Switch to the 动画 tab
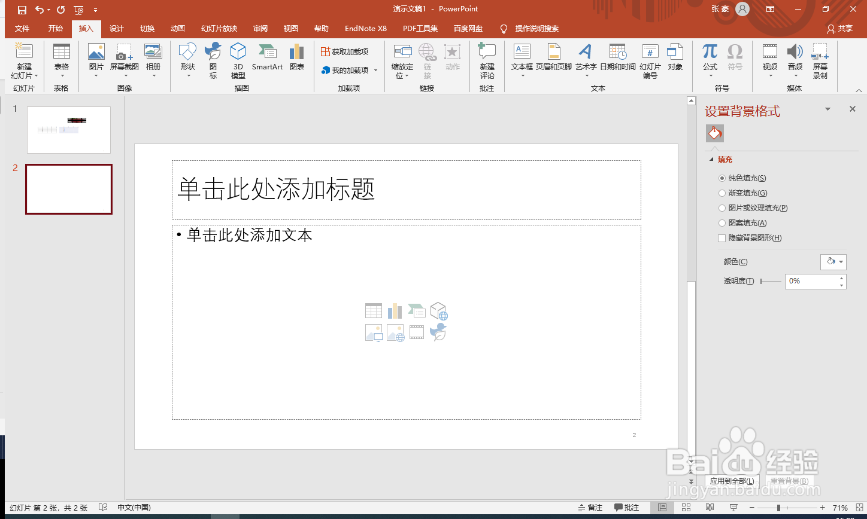This screenshot has height=519, width=867. (x=178, y=29)
